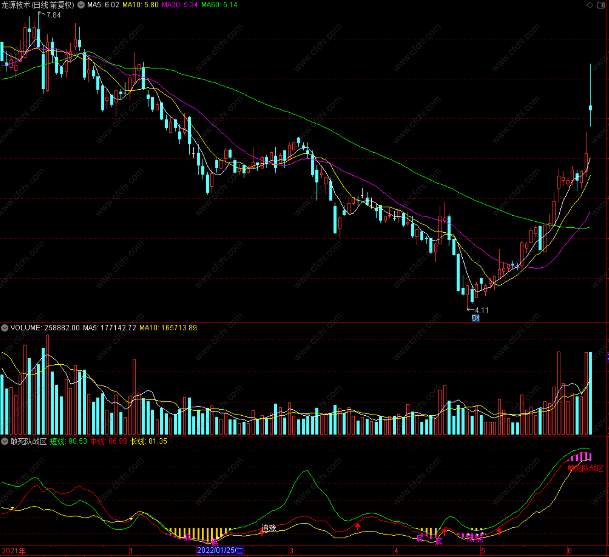This screenshot has height=557, width=609.
Task: Click the 中线: 86.98 value
Action: click(x=108, y=441)
